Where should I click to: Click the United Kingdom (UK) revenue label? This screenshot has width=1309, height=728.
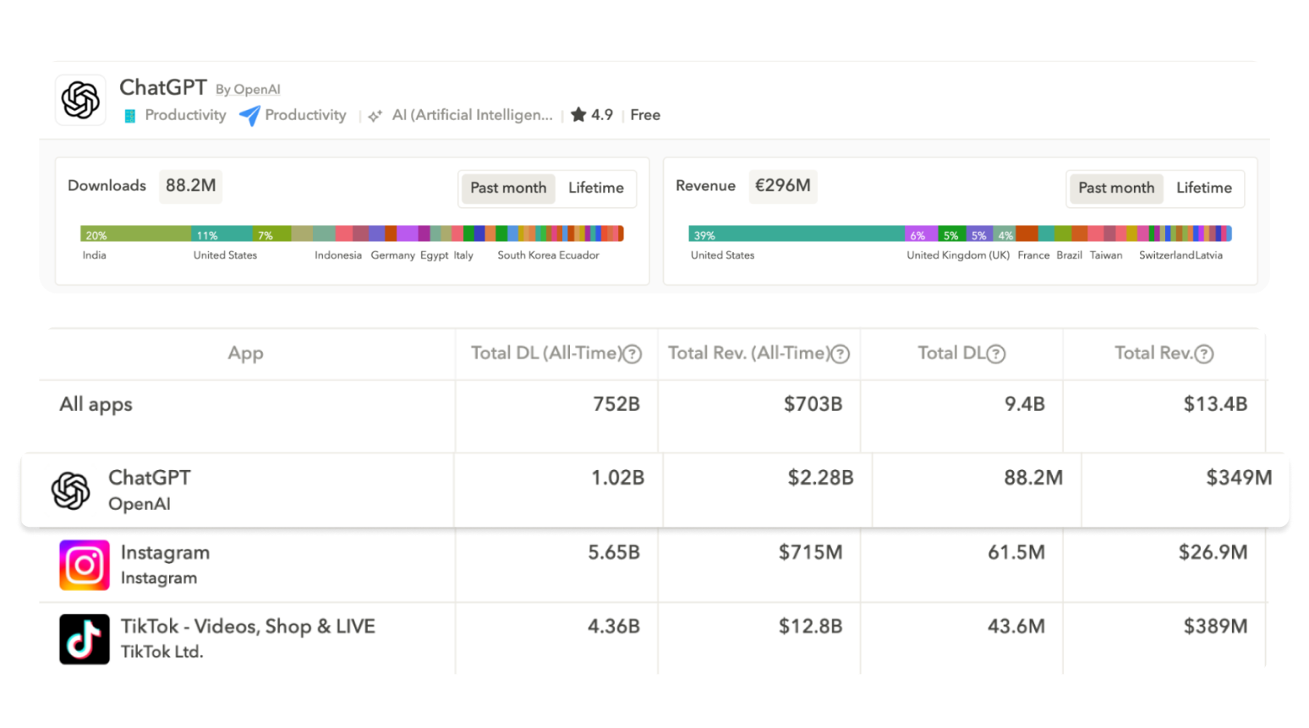(958, 255)
